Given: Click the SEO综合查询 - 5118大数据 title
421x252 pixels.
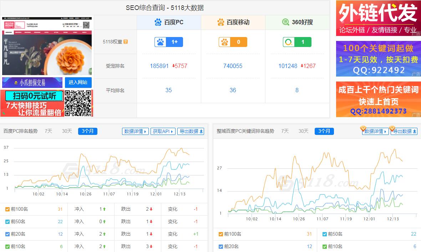Looking at the screenshot, I should click(x=165, y=8).
